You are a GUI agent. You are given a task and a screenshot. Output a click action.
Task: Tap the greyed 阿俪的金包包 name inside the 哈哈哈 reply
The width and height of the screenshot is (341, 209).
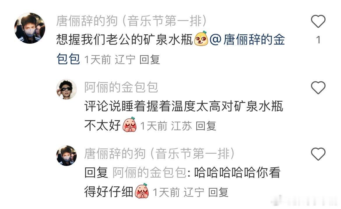(x=149, y=173)
